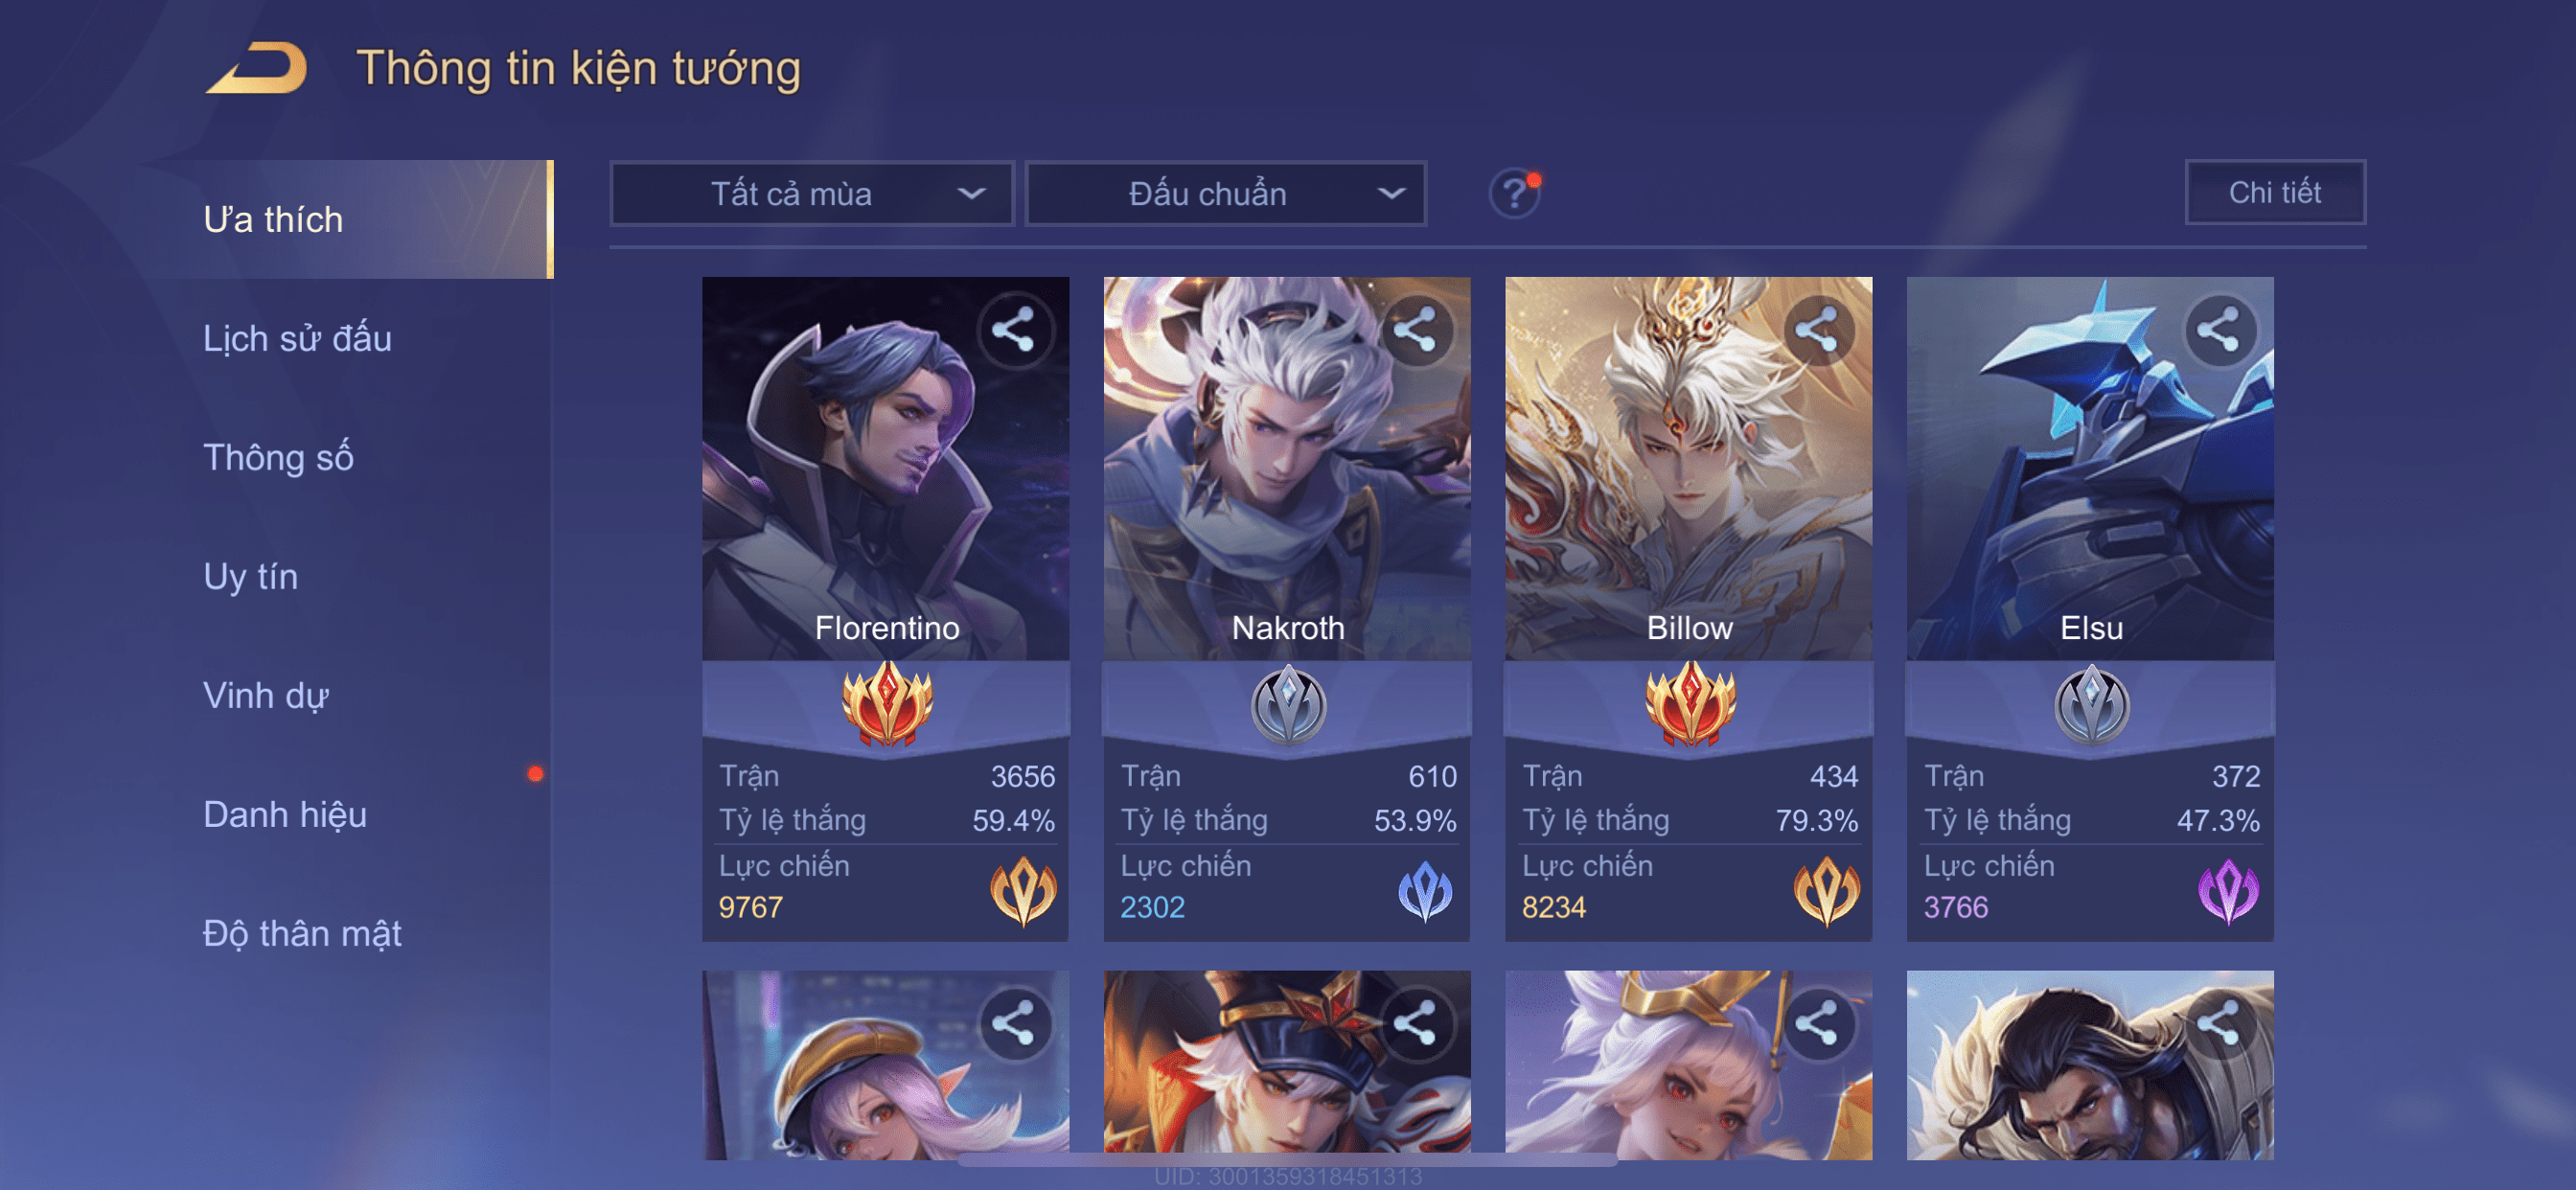Share Florentino's hero card

coord(1014,330)
